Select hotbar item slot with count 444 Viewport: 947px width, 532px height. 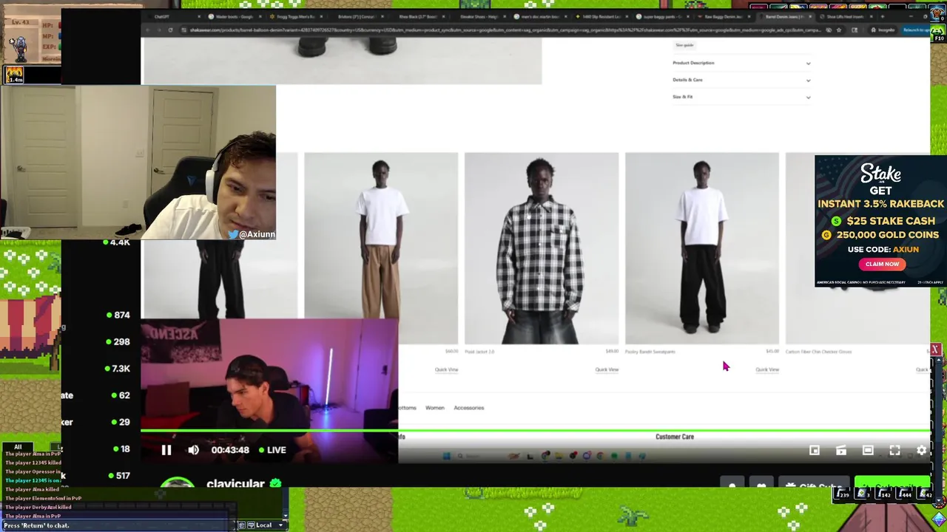coord(904,494)
